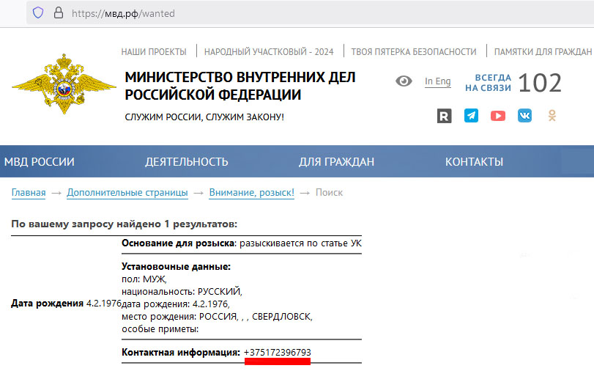Click the slogan СЛУЖИМ РОССИИ, СЛУЖИМ ЗАКОНУ!
Viewport: 594px width, 371px height.
(x=204, y=117)
